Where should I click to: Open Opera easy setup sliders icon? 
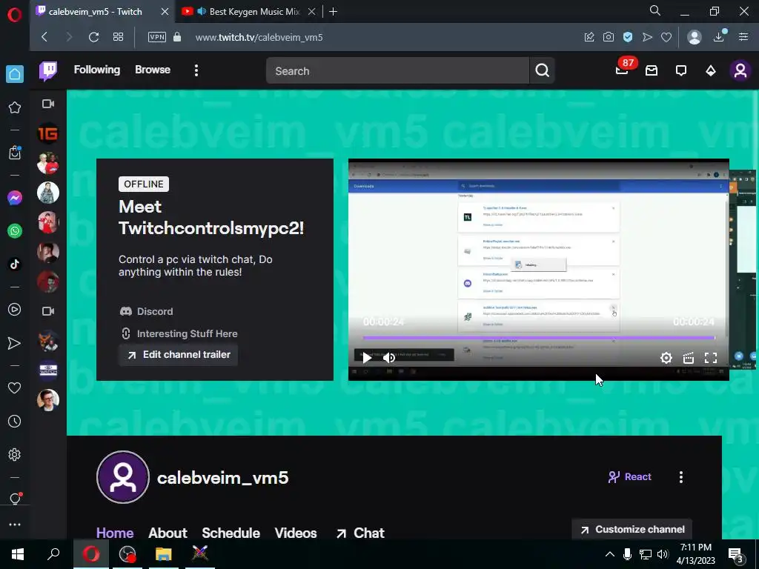[x=743, y=37]
